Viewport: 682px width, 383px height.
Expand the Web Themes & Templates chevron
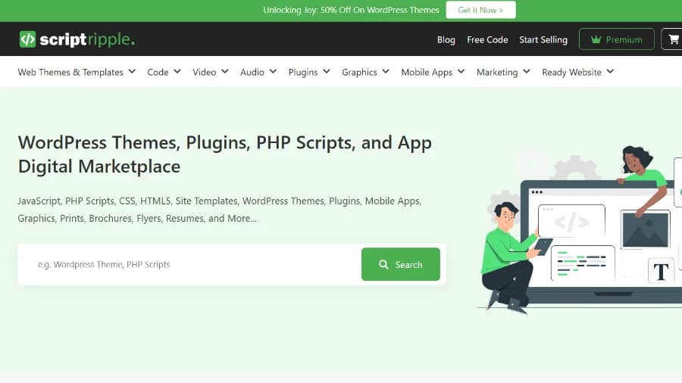132,71
